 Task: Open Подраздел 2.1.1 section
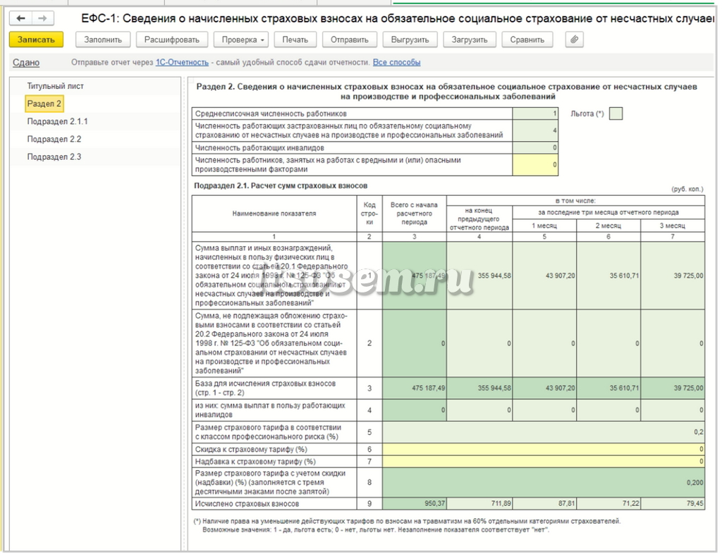tap(57, 121)
